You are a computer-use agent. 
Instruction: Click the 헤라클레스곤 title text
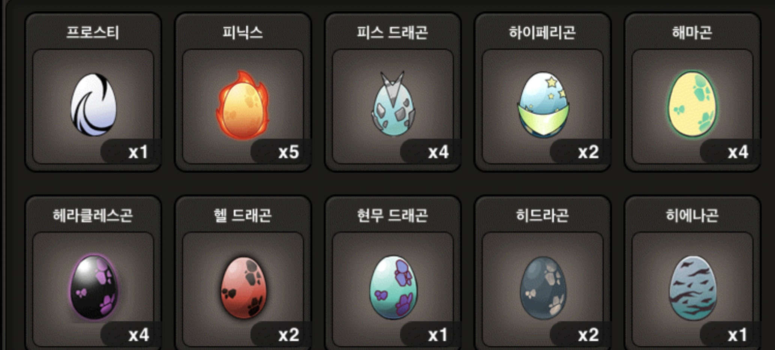pos(93,216)
